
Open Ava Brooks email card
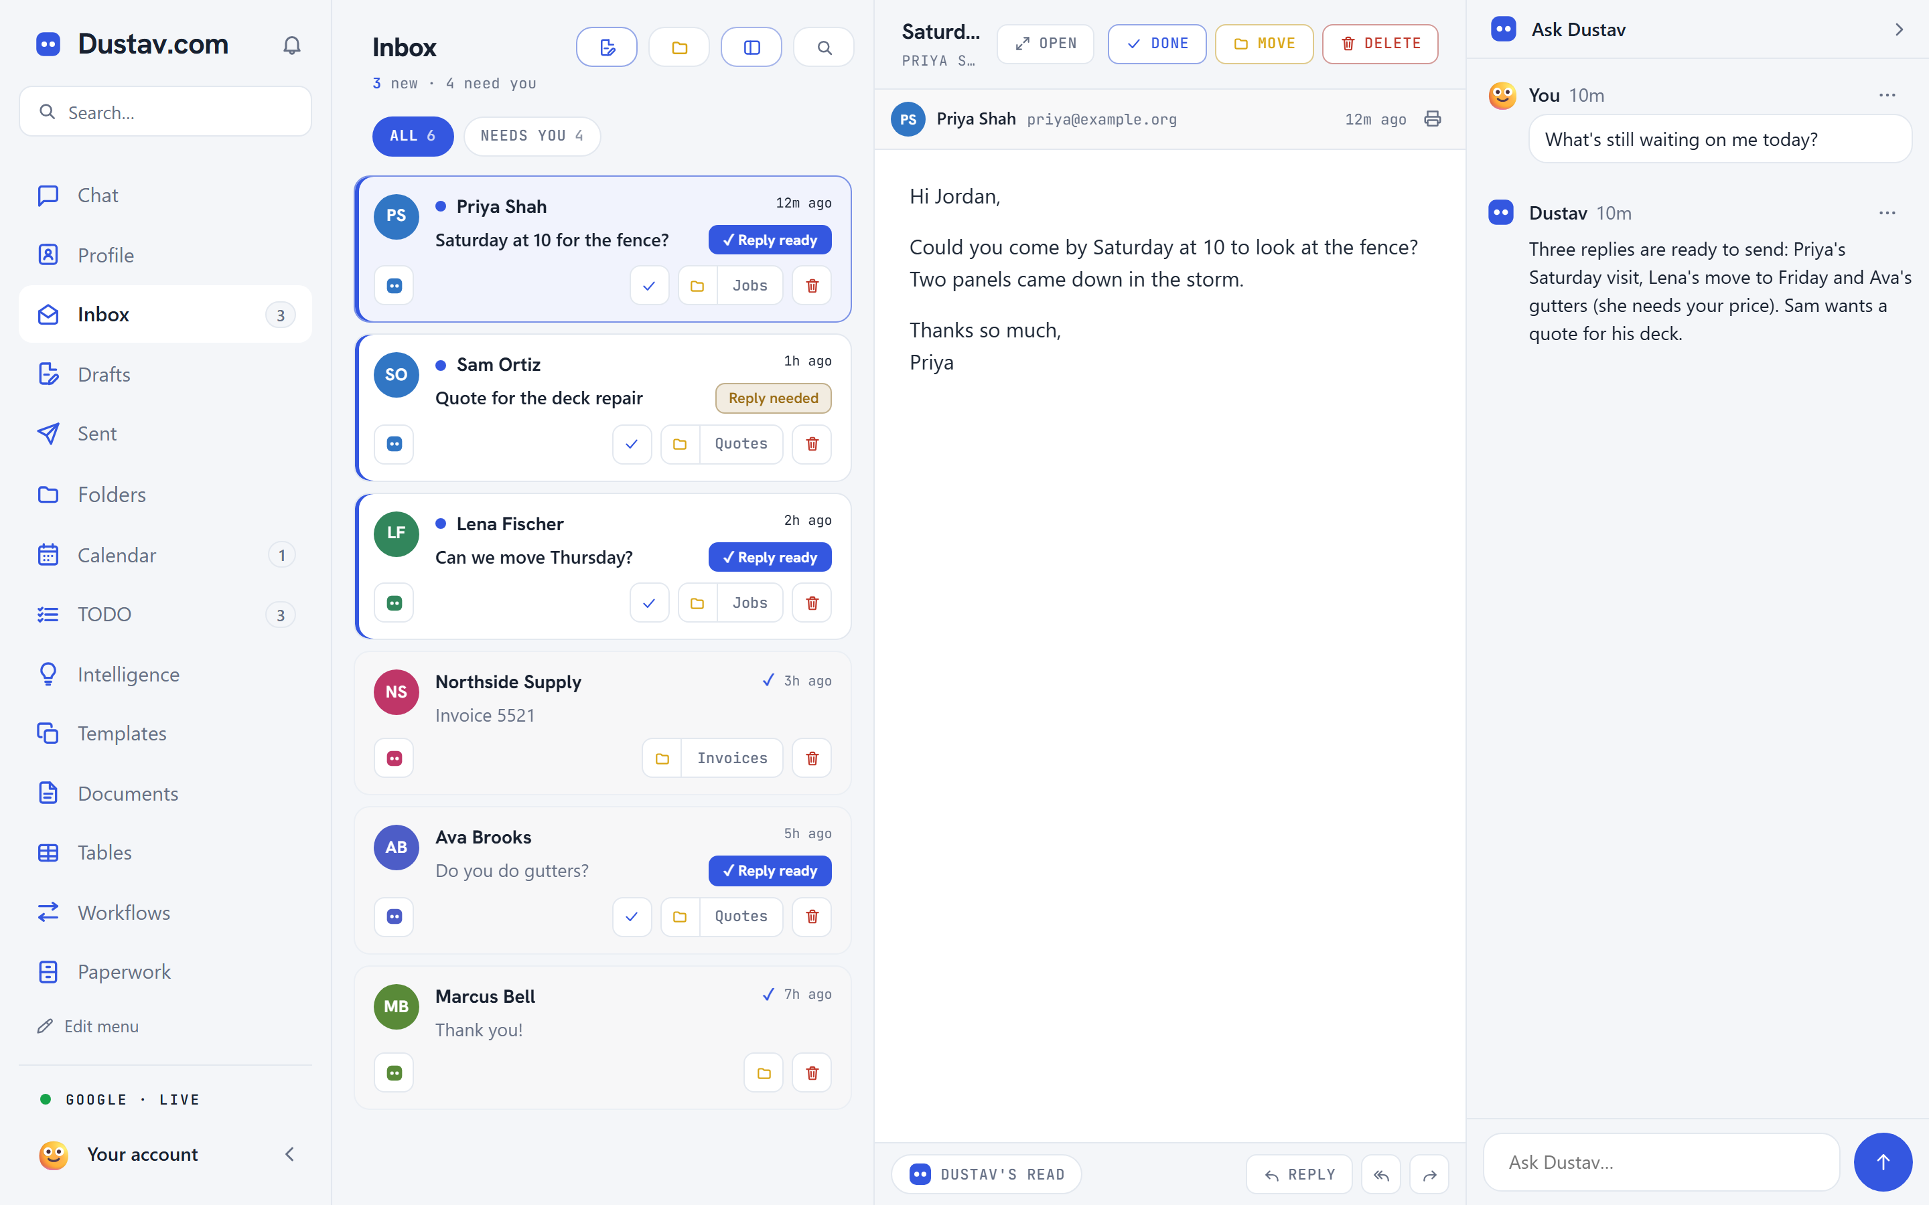click(603, 880)
